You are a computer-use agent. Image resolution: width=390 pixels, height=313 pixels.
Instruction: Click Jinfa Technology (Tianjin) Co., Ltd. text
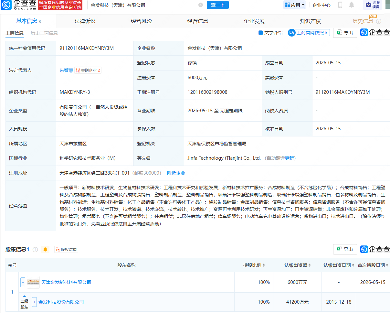(224, 158)
